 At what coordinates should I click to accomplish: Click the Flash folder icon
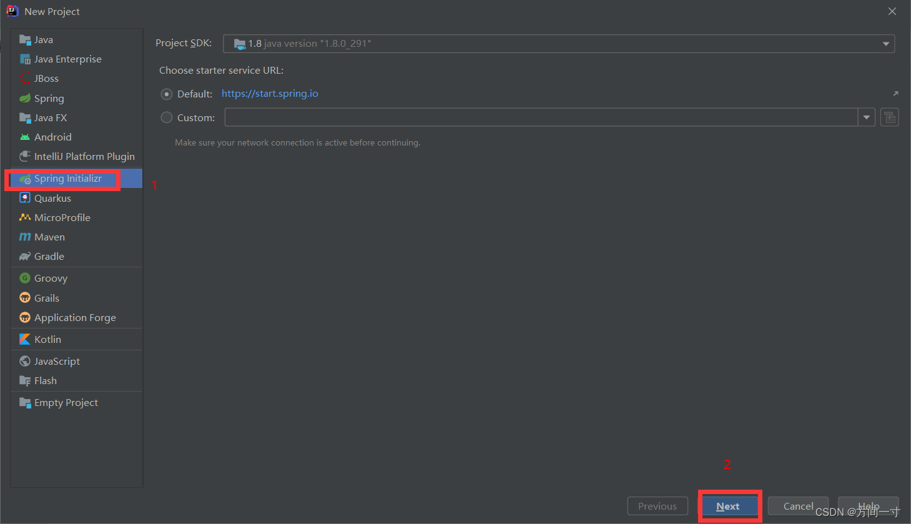[x=25, y=381]
